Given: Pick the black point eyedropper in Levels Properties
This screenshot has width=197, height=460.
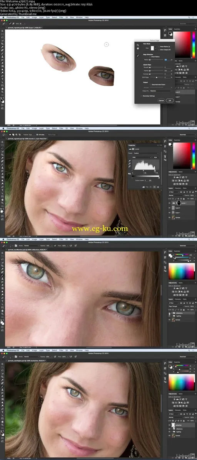Looking at the screenshot, I should (x=130, y=161).
